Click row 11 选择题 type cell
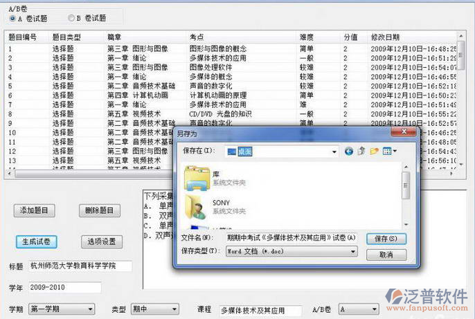This screenshot has width=475, height=319. coord(63,142)
